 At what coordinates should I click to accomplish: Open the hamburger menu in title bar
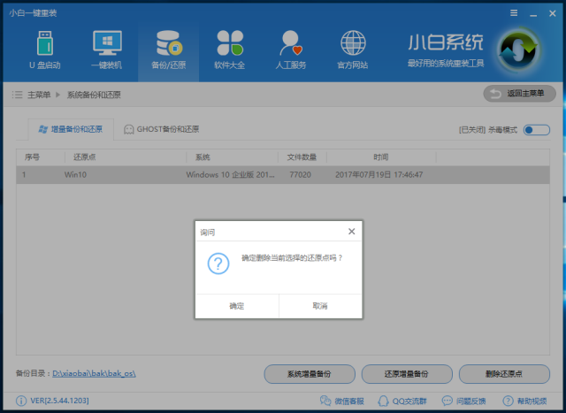coord(514,13)
